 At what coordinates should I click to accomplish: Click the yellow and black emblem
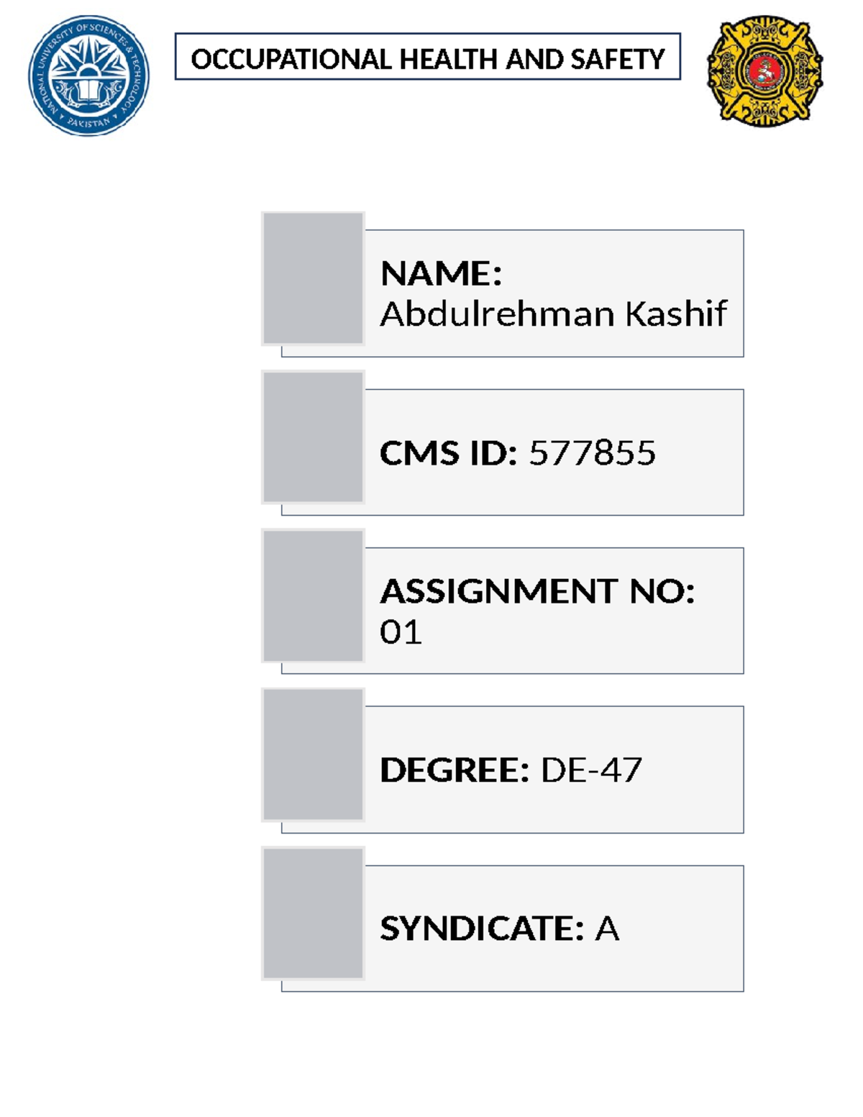(x=764, y=71)
